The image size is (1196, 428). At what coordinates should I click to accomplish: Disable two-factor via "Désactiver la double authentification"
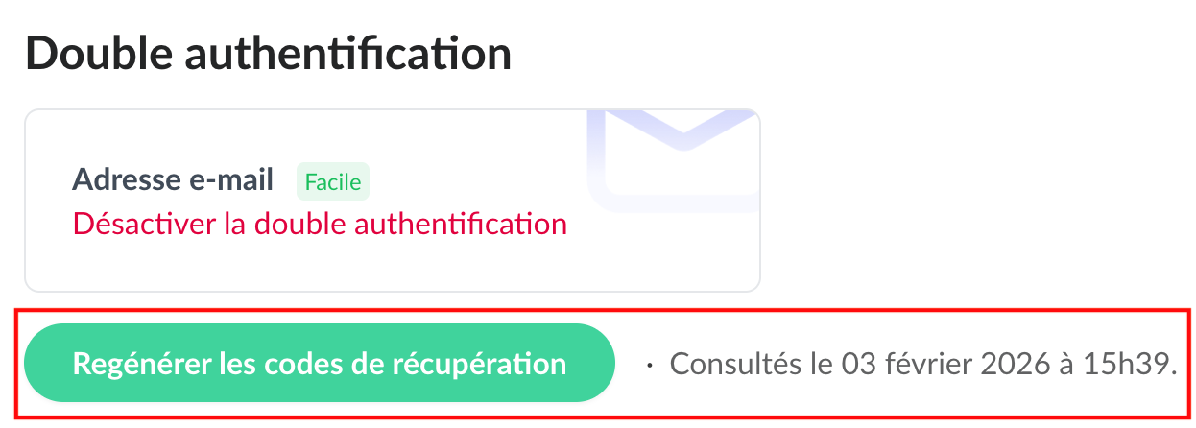point(320,224)
